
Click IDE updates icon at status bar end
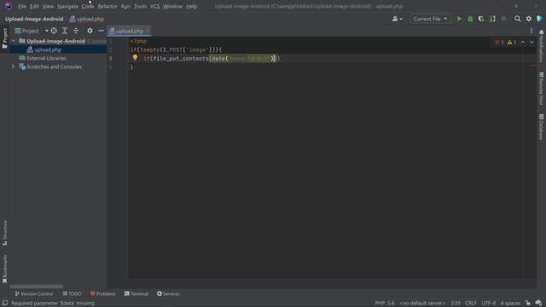(x=538, y=303)
